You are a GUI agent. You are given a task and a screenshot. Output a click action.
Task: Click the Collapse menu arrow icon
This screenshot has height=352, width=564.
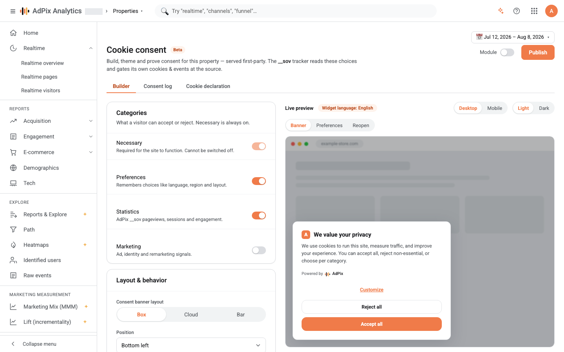point(13,344)
